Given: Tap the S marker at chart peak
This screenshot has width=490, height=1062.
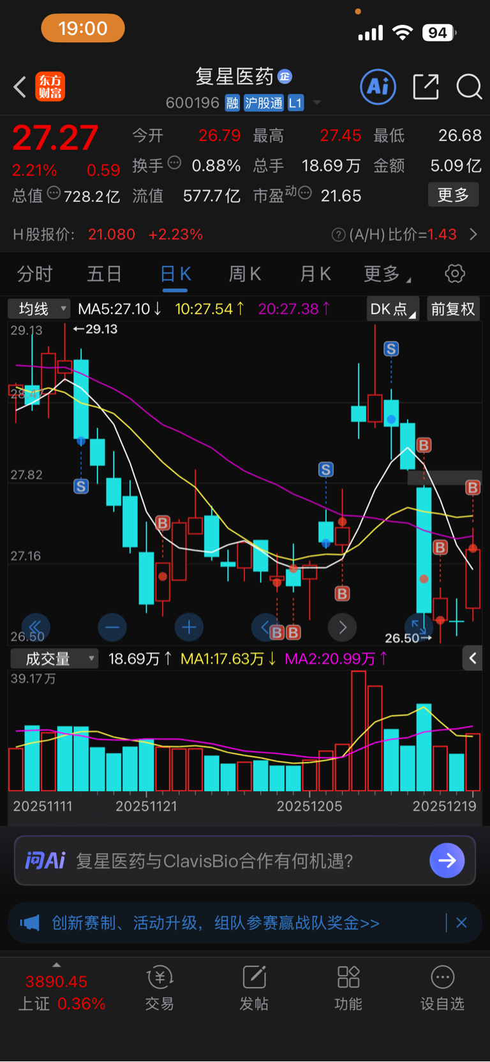Looking at the screenshot, I should 391,349.
